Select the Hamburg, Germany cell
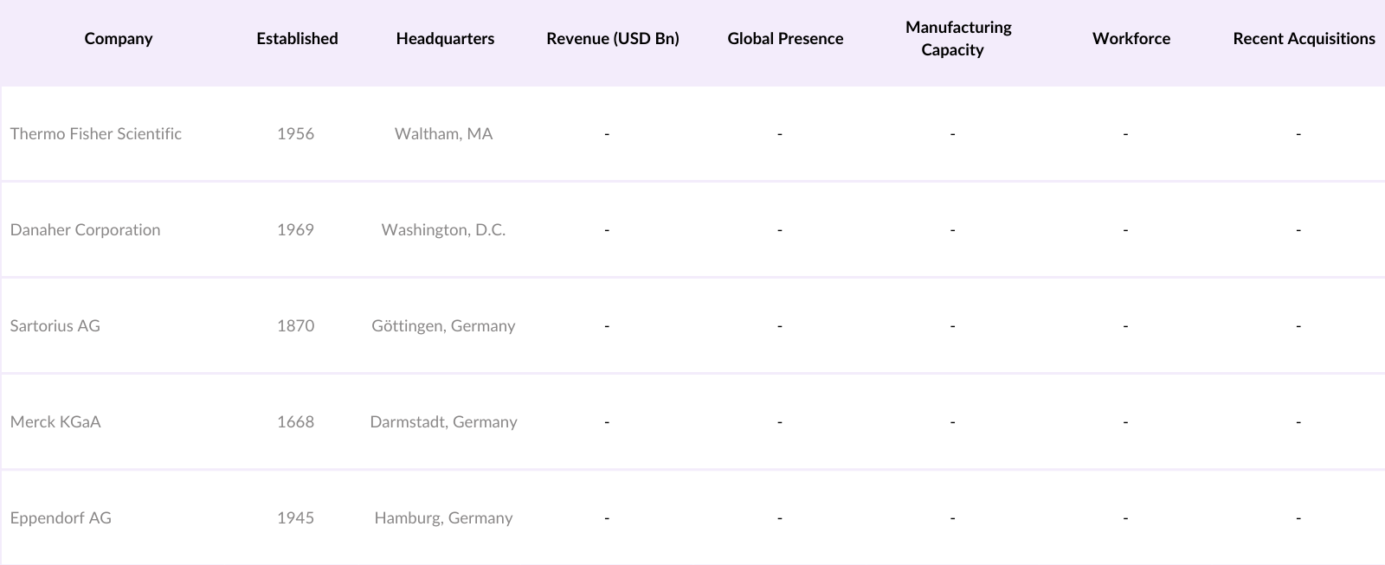The width and height of the screenshot is (1385, 565). click(443, 518)
